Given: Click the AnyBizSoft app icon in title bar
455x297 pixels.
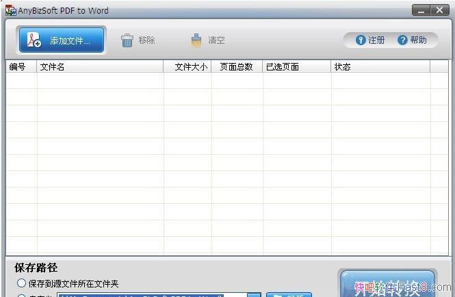Looking at the screenshot, I should [11, 10].
